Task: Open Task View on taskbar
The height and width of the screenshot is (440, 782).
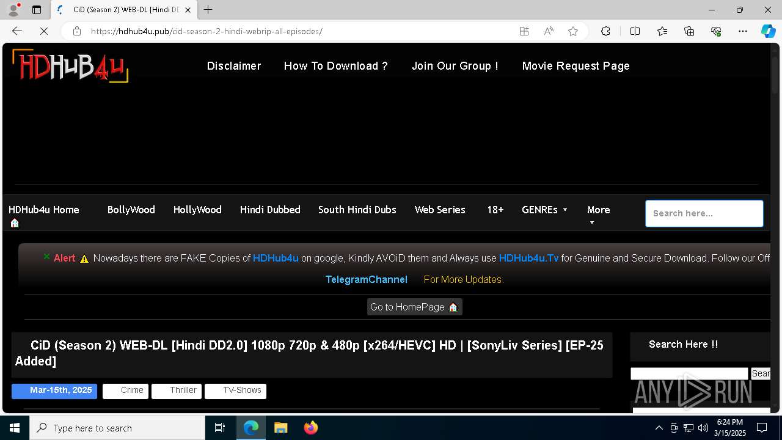Action: click(x=220, y=428)
